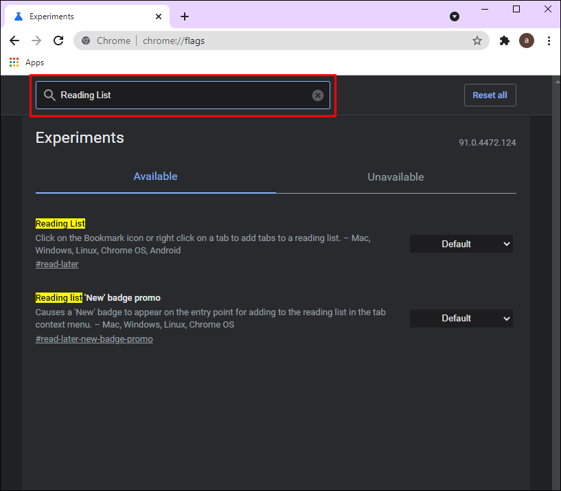Switch to the Unavailable tab
This screenshot has height=491, width=561.
pos(396,176)
